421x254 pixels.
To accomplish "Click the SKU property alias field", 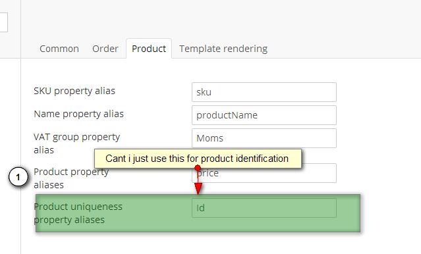I will pyautogui.click(x=264, y=92).
